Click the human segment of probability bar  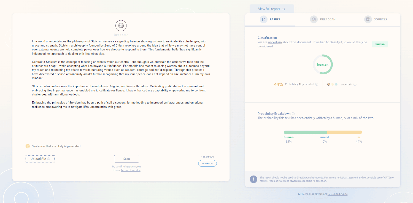pyautogui.click(x=305, y=132)
